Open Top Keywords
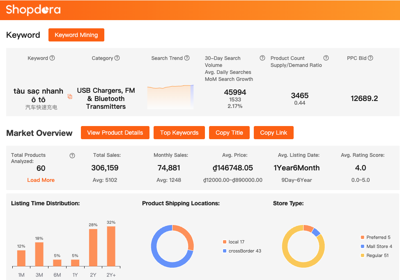Screen dimensions: 400x280 [x=179, y=133]
